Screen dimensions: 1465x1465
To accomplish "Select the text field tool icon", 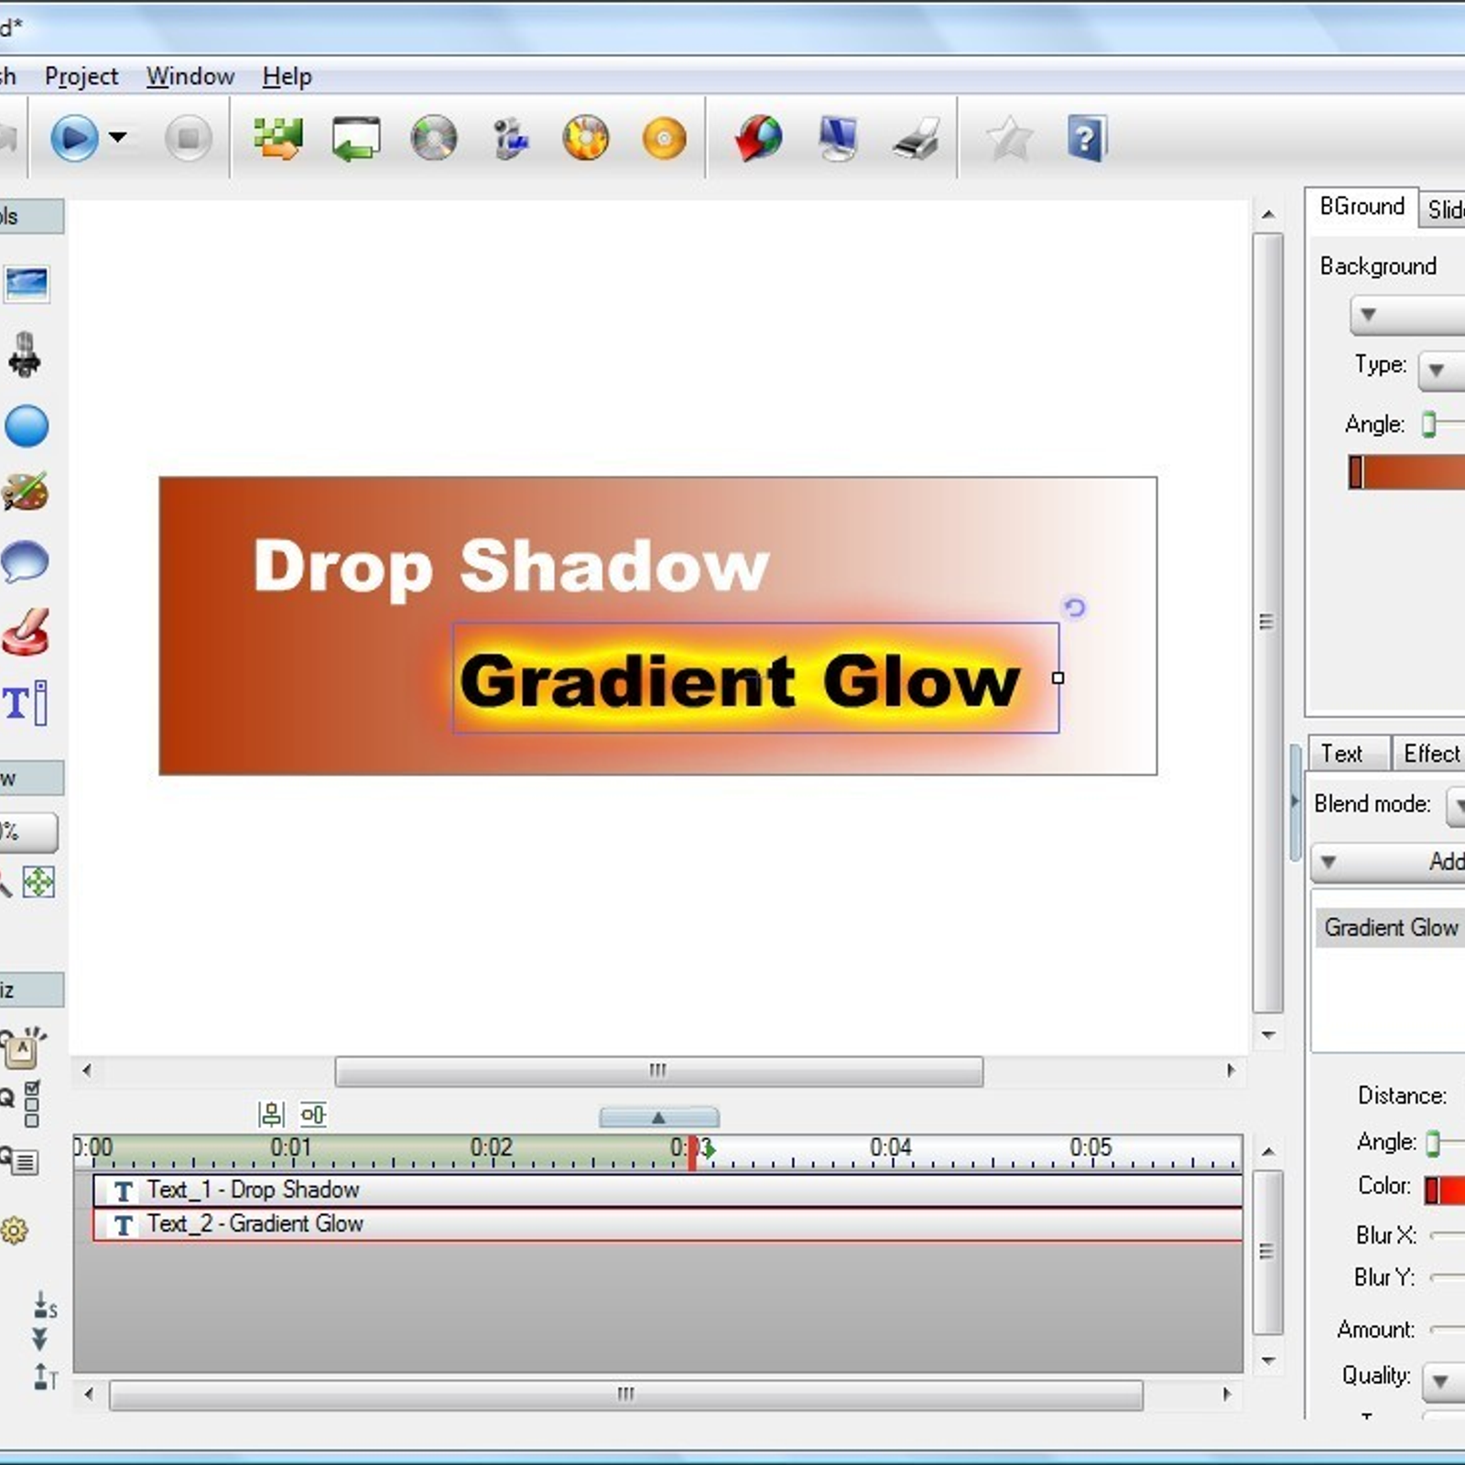I will click(26, 703).
